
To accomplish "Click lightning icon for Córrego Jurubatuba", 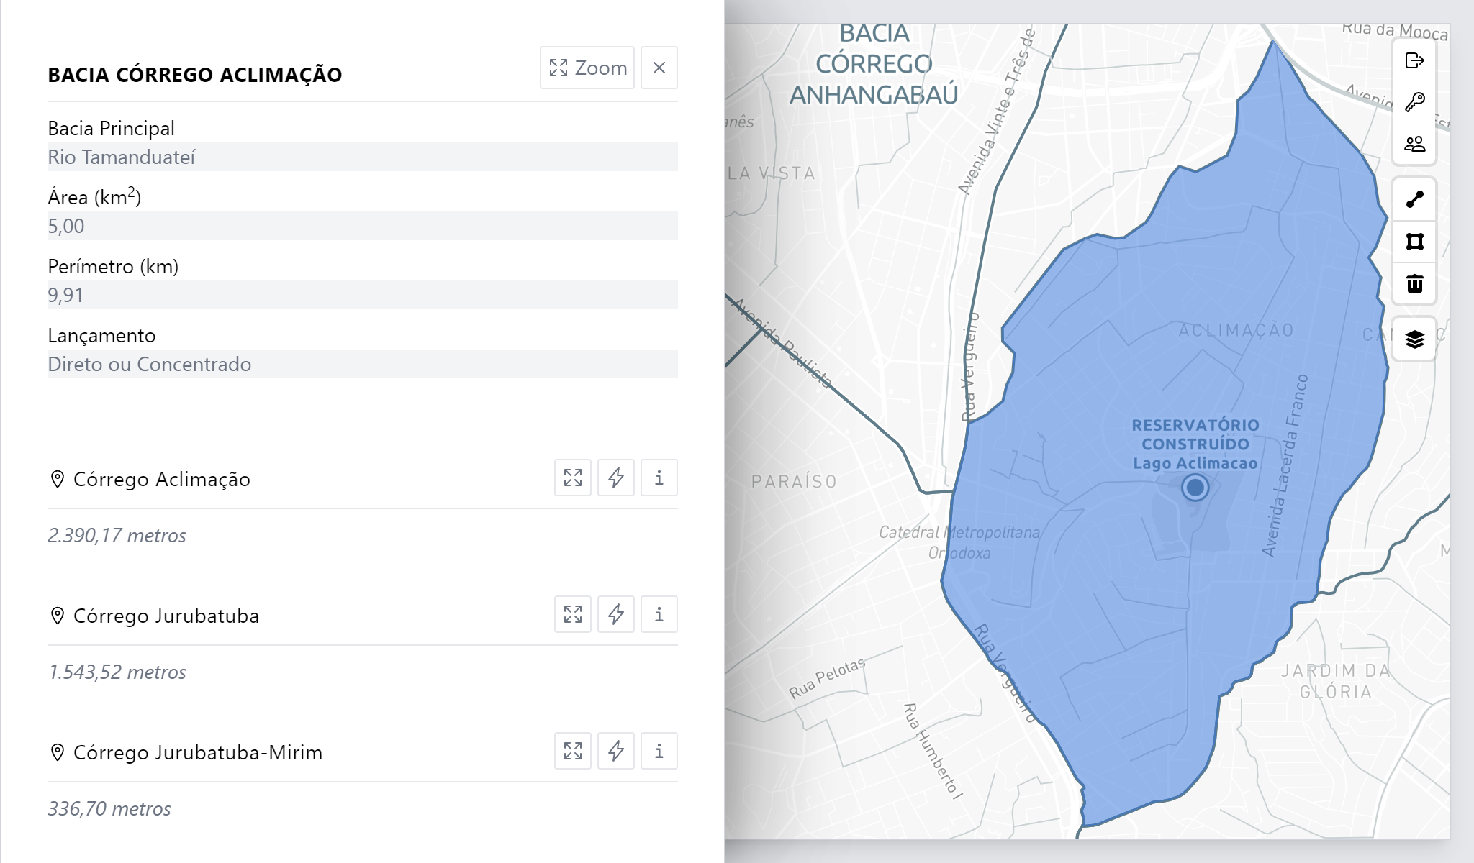I will click(616, 614).
